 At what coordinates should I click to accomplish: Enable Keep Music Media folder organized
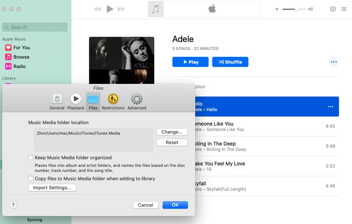coord(31,158)
